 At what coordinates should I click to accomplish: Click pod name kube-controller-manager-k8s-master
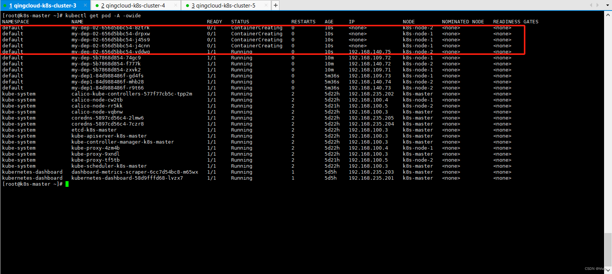123,142
